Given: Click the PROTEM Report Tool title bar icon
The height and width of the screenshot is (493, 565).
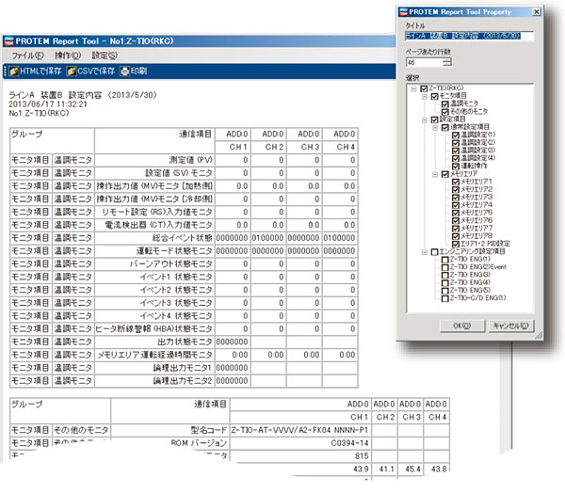Looking at the screenshot, I should pyautogui.click(x=8, y=41).
